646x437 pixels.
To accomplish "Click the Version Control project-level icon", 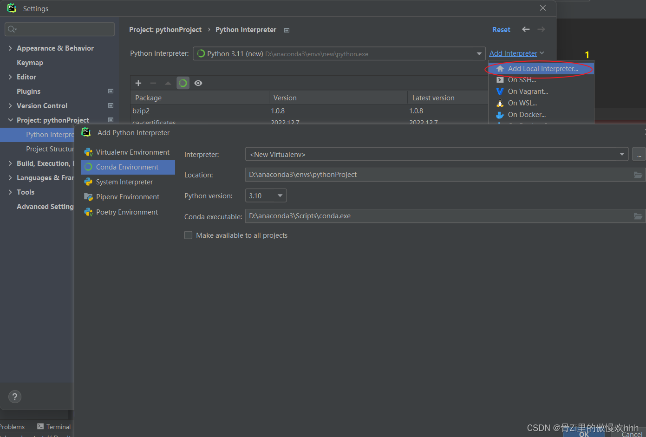I will tap(111, 105).
